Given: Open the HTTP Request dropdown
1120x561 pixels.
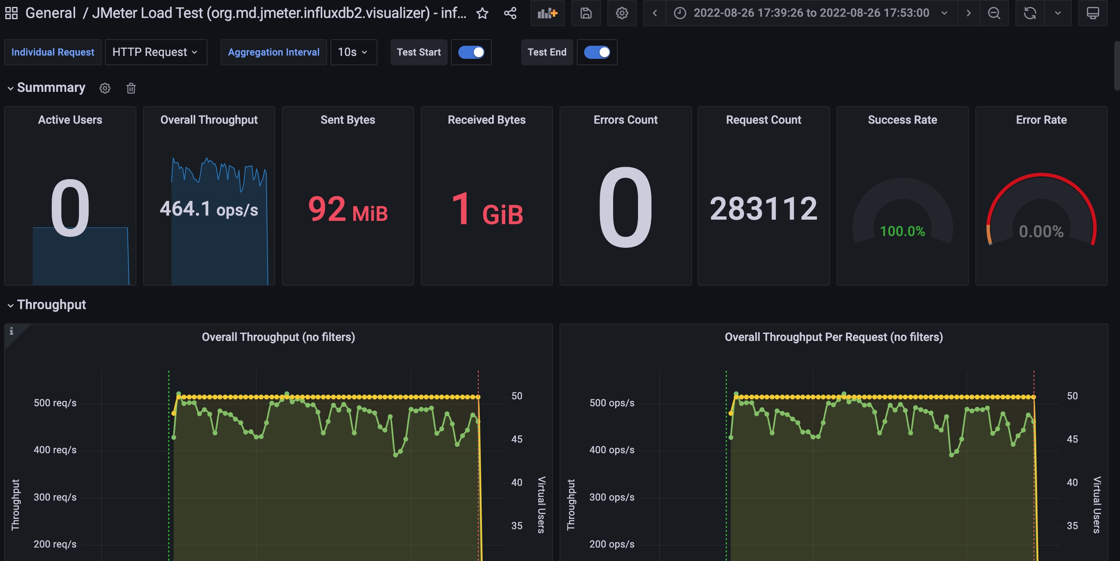Looking at the screenshot, I should pyautogui.click(x=155, y=52).
